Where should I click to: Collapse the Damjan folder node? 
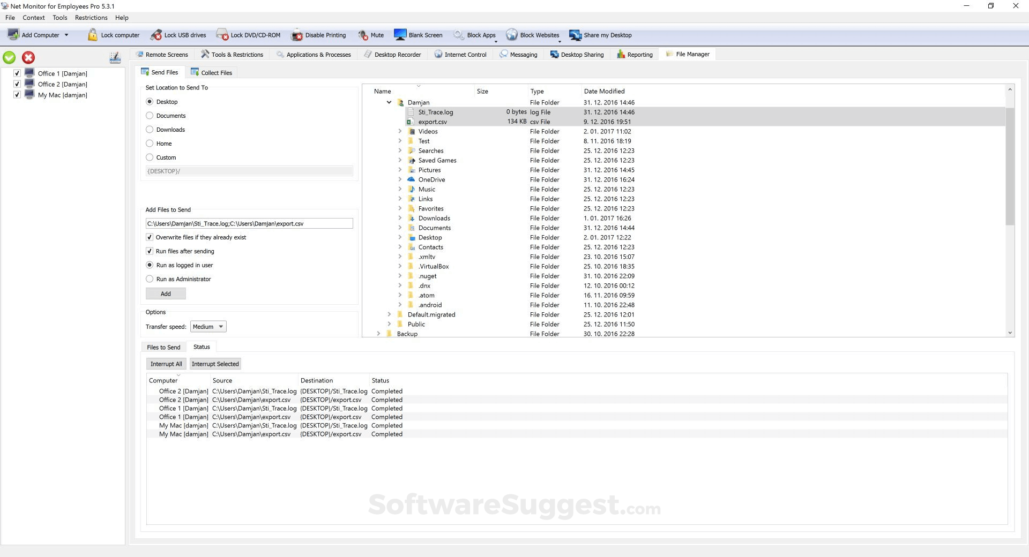pyautogui.click(x=389, y=102)
